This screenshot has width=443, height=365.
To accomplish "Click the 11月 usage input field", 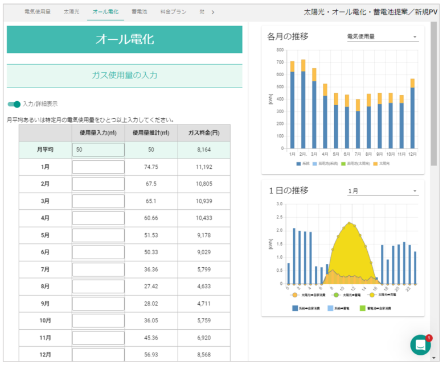I will pos(98,338).
